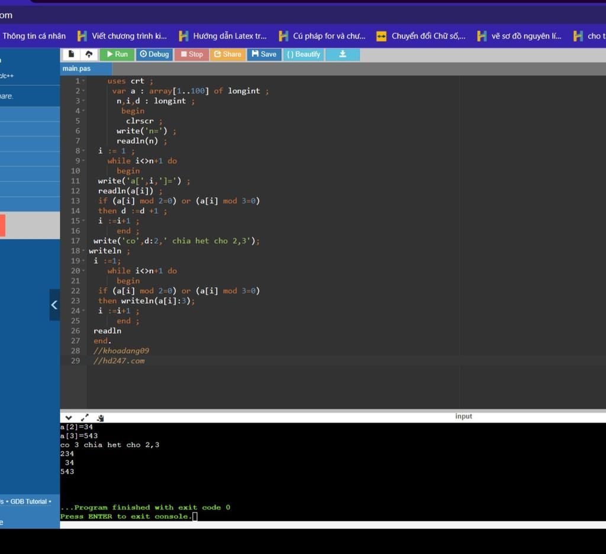Click the 'end.' code line

tap(102, 340)
